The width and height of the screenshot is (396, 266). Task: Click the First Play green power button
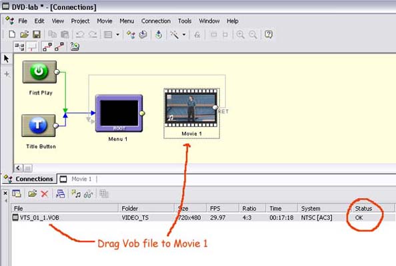click(x=39, y=72)
